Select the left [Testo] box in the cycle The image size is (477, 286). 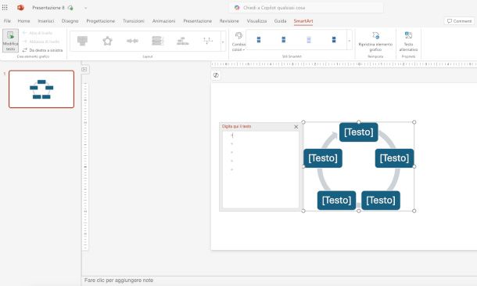click(323, 158)
